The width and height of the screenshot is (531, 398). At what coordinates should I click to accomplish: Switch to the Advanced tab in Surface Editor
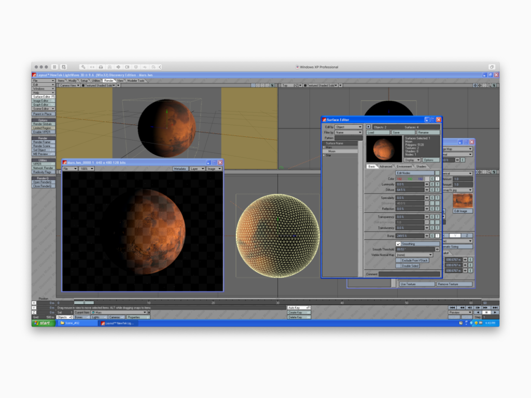click(x=386, y=166)
